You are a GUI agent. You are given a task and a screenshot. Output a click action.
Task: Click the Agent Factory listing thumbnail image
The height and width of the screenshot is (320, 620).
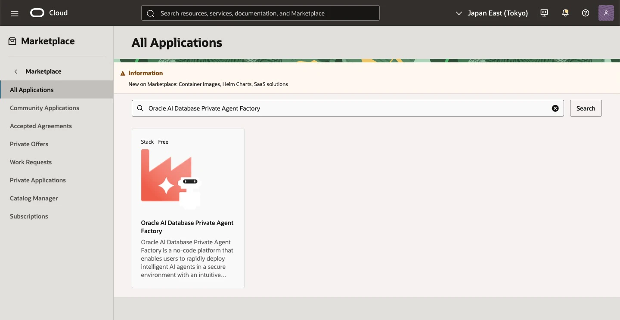coord(171,179)
